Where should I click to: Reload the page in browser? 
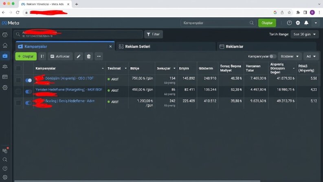(x=18, y=13)
